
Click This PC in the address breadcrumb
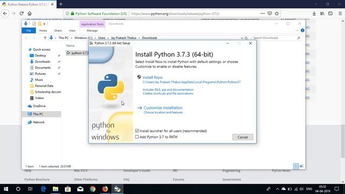tap(64, 38)
